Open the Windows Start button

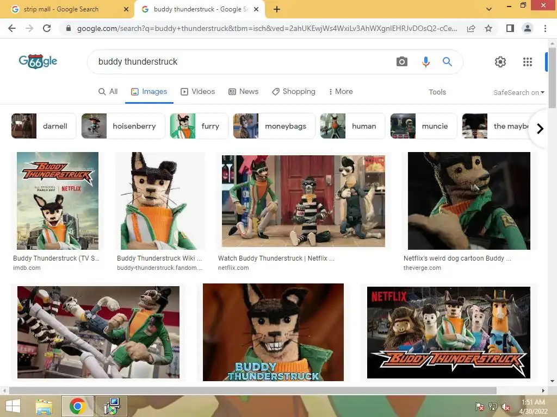(x=13, y=406)
